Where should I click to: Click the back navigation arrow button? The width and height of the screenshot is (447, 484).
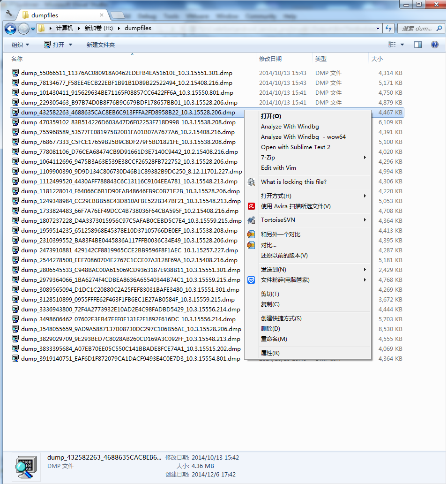[11, 29]
